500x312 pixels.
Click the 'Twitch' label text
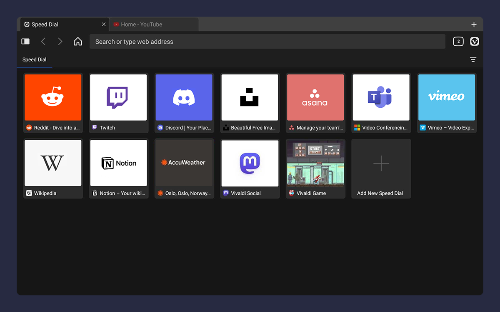pos(107,128)
